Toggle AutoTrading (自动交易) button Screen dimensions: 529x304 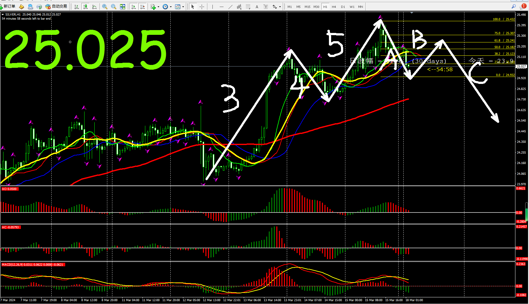pyautogui.click(x=56, y=6)
